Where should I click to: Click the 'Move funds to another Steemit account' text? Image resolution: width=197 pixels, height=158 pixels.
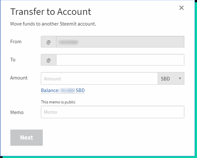[53, 24]
